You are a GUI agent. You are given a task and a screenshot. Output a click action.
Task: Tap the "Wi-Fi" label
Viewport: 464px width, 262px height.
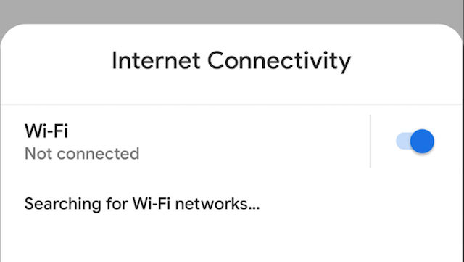pos(46,131)
